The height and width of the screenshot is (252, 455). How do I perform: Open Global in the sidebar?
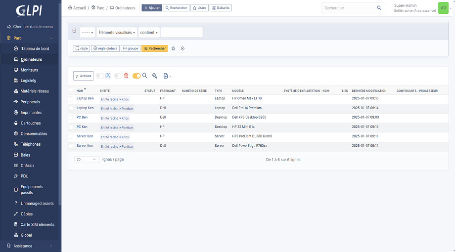(26, 235)
